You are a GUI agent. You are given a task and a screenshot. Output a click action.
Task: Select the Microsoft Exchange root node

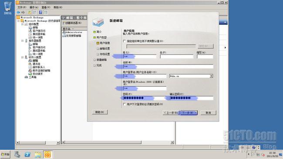[32, 17]
